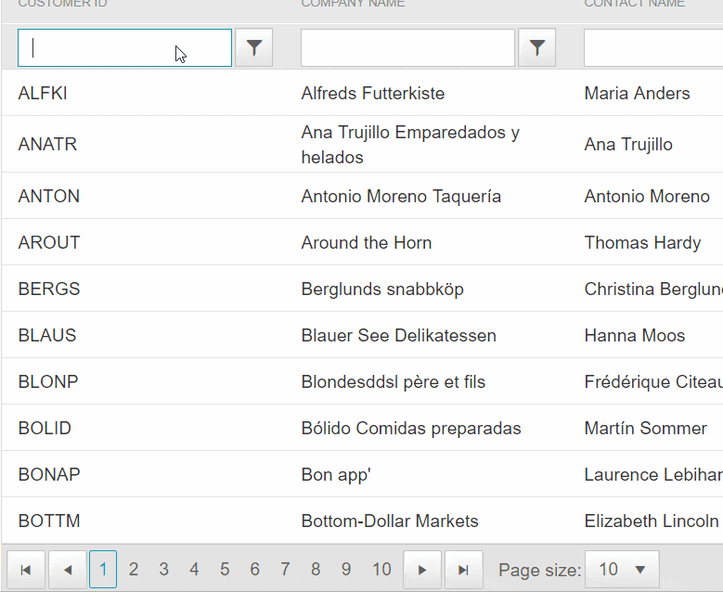The image size is (723, 592).
Task: Focus the Customer ID filter text box
Action: (124, 48)
